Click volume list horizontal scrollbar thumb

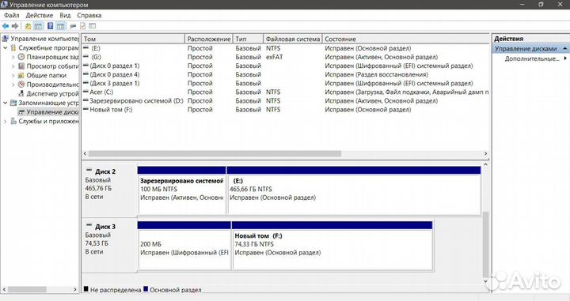[215, 154]
